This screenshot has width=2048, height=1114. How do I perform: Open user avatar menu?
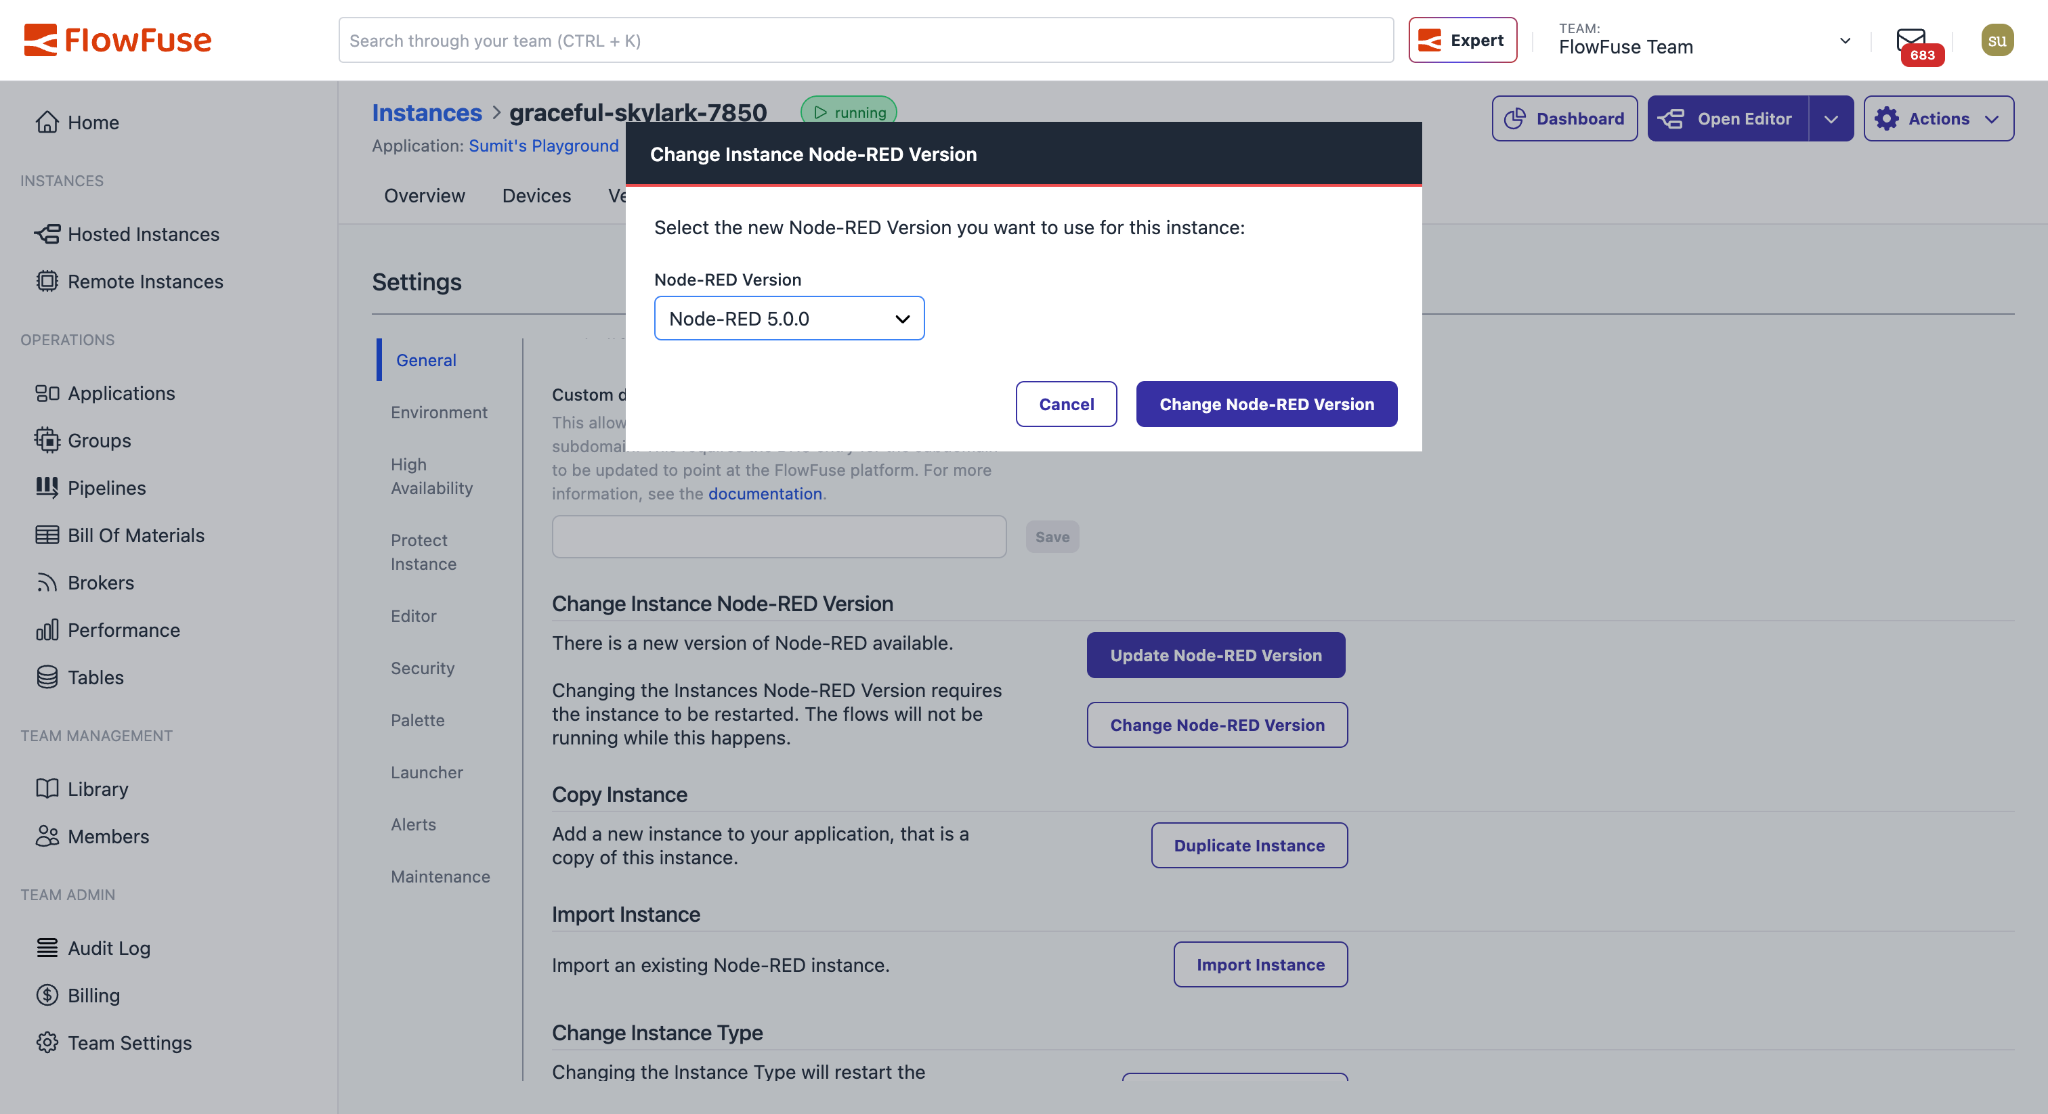pyautogui.click(x=1997, y=40)
